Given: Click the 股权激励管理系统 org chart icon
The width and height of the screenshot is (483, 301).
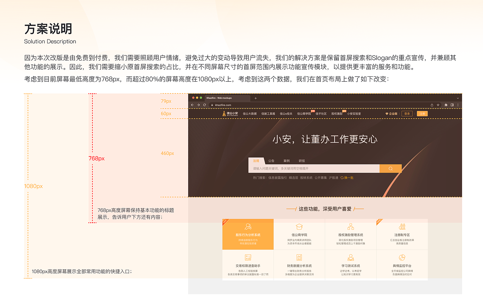Looking at the screenshot, I should pos(351,226).
